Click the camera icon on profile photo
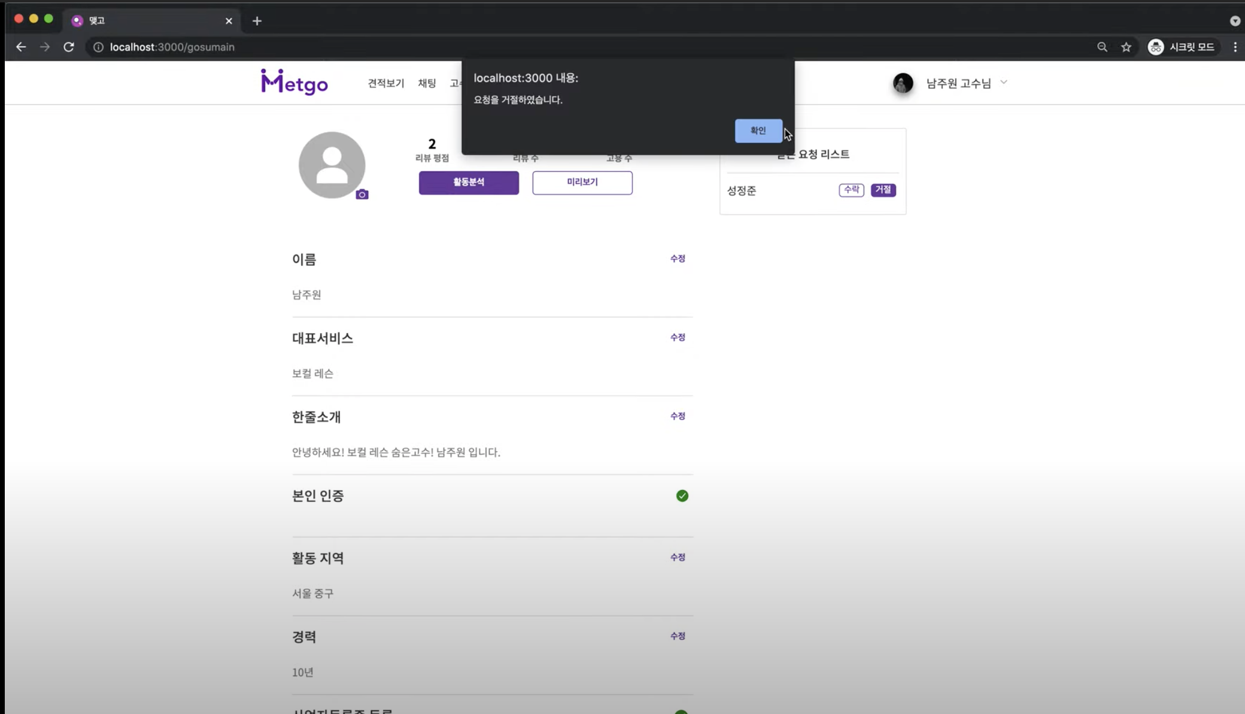 coord(362,194)
